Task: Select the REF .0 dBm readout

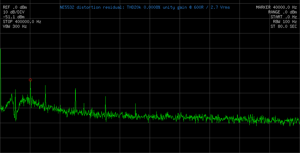Action: point(15,7)
